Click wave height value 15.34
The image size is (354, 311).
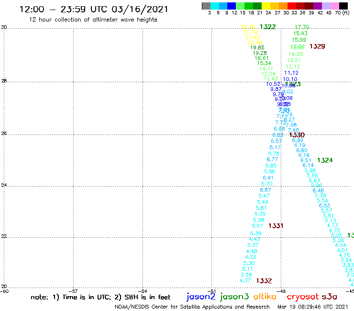[264, 64]
